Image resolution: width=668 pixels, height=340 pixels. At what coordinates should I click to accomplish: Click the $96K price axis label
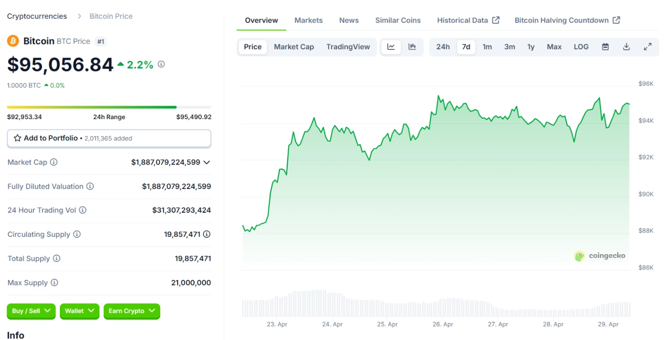(646, 84)
